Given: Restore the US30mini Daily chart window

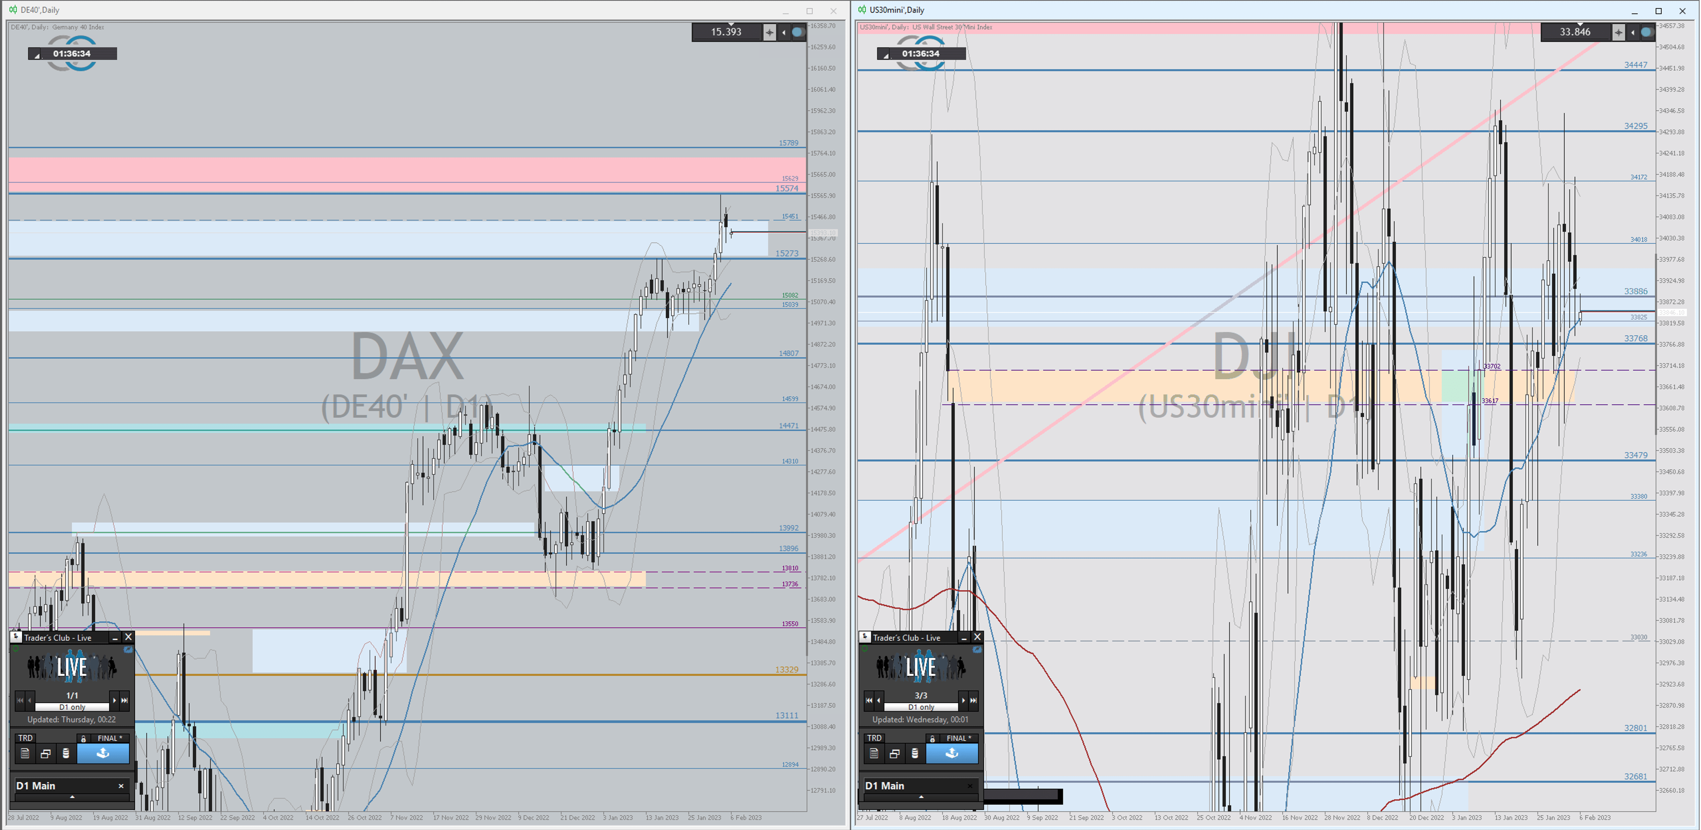Looking at the screenshot, I should pos(1658,11).
